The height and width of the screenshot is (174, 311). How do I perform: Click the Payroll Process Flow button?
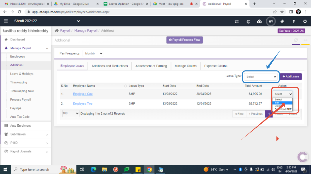coord(185,40)
